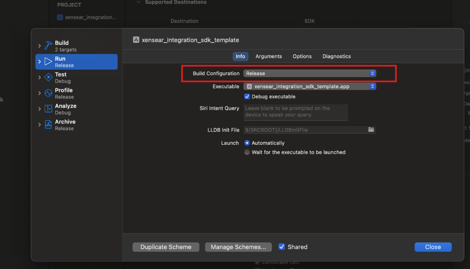Open the Diagnostics tab
This screenshot has height=269, width=470.
click(336, 56)
